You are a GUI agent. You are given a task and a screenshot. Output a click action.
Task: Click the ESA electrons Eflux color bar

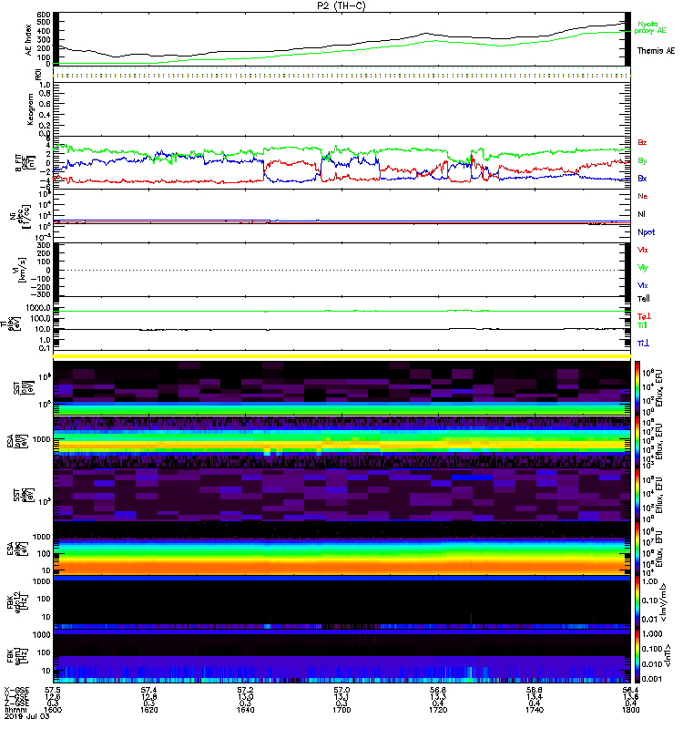click(x=637, y=549)
